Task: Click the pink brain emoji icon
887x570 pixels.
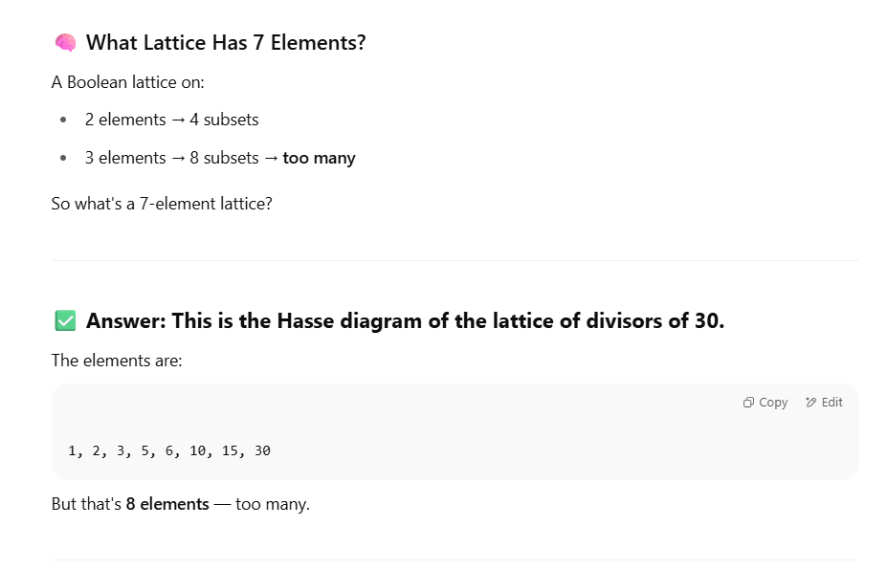Action: 66,42
